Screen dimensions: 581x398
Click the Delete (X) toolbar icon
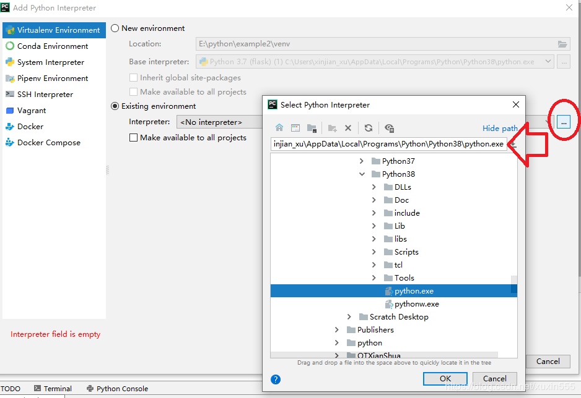[348, 128]
